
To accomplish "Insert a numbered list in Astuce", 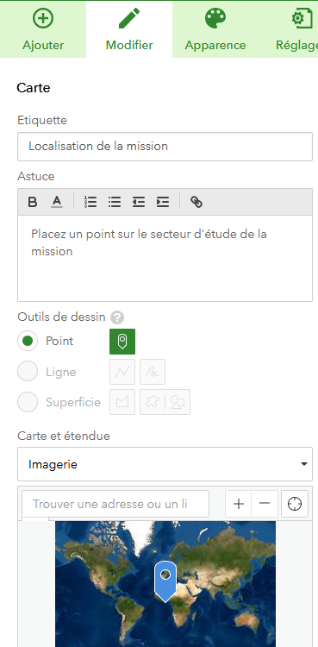I will 90,202.
